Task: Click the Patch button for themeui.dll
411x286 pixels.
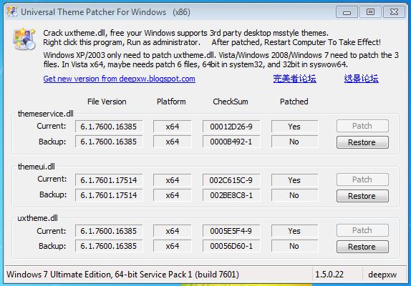Action: tap(362, 179)
